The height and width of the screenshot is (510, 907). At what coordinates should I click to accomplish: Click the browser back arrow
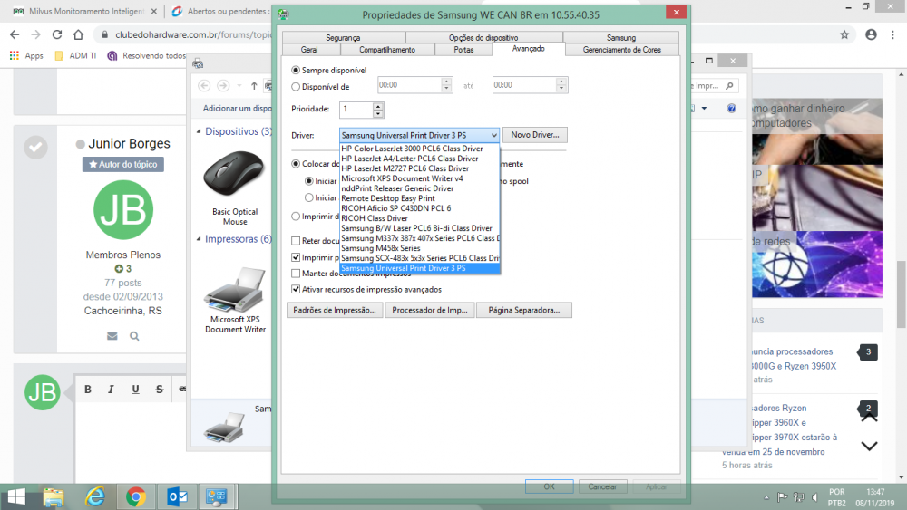tap(15, 34)
